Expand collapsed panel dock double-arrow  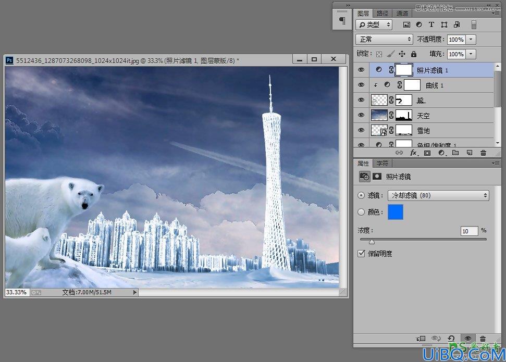348,6
